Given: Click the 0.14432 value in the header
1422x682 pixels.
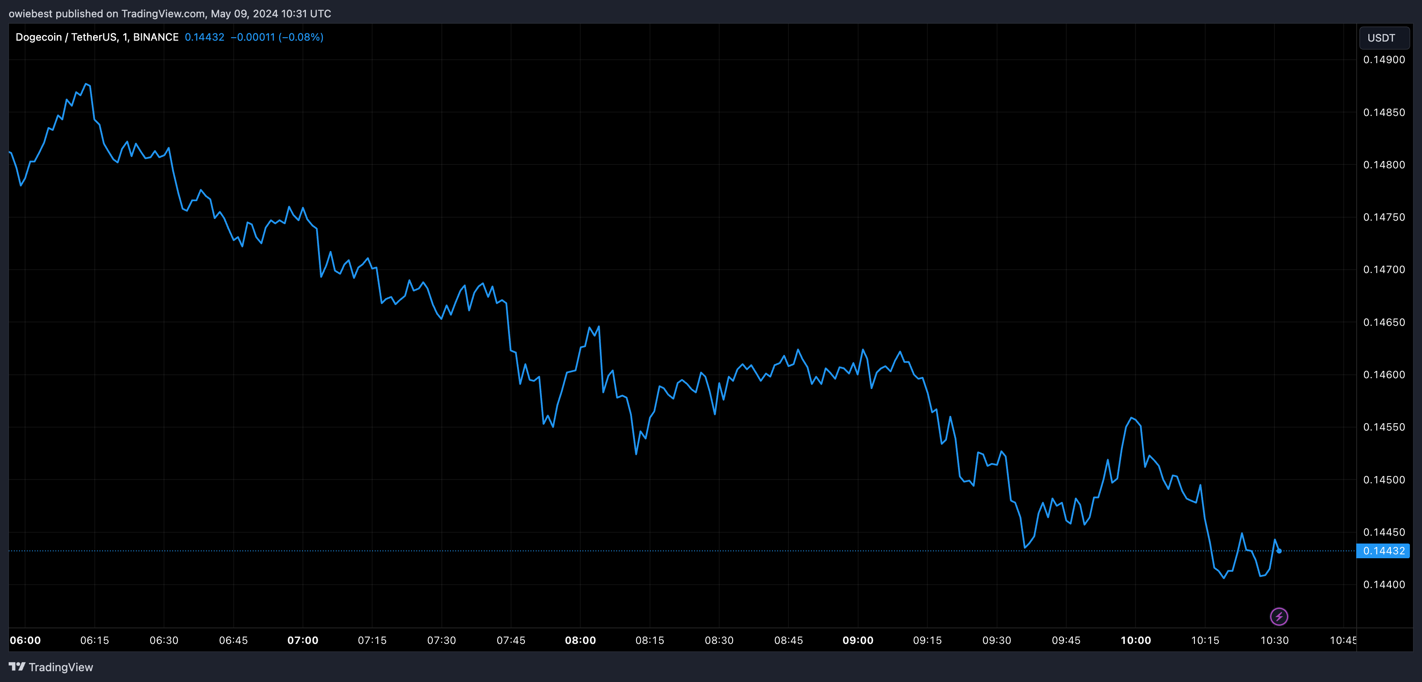Looking at the screenshot, I should pos(204,37).
